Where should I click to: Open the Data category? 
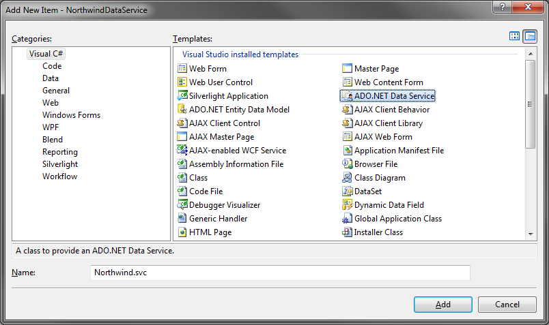(51, 78)
